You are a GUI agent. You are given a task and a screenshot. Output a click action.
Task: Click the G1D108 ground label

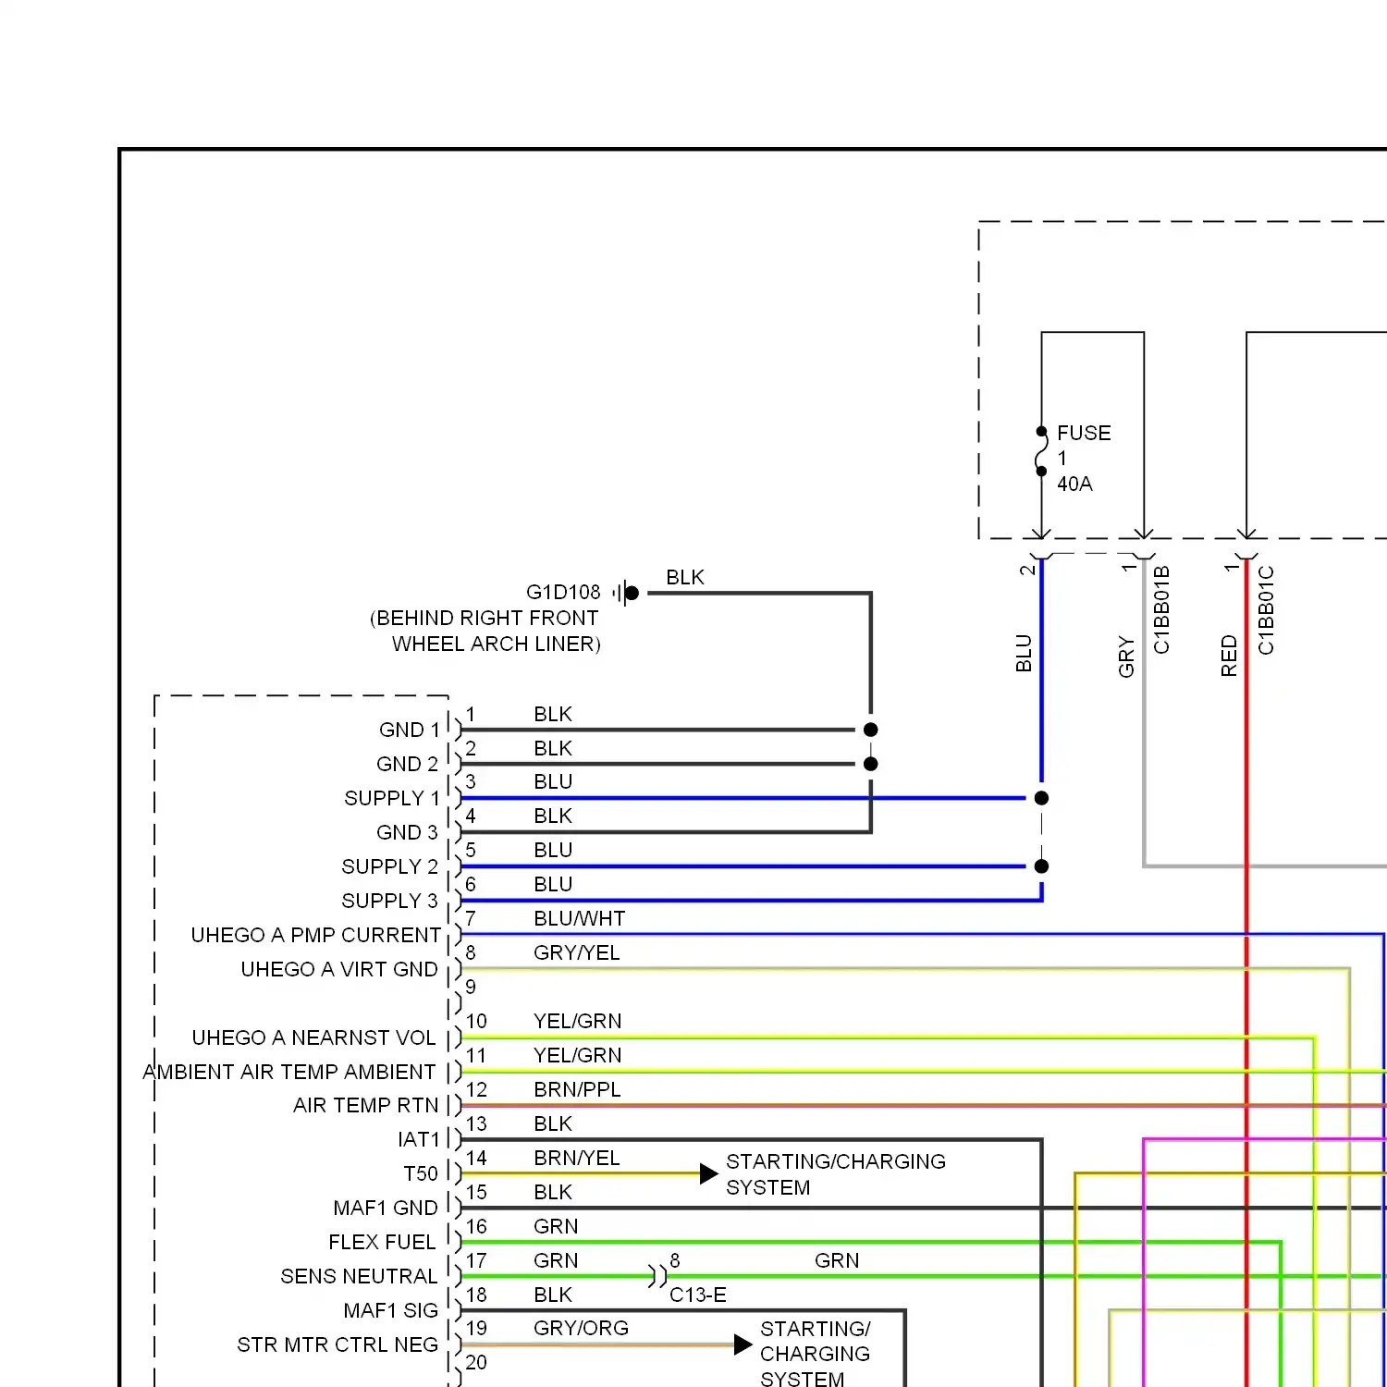[563, 592]
